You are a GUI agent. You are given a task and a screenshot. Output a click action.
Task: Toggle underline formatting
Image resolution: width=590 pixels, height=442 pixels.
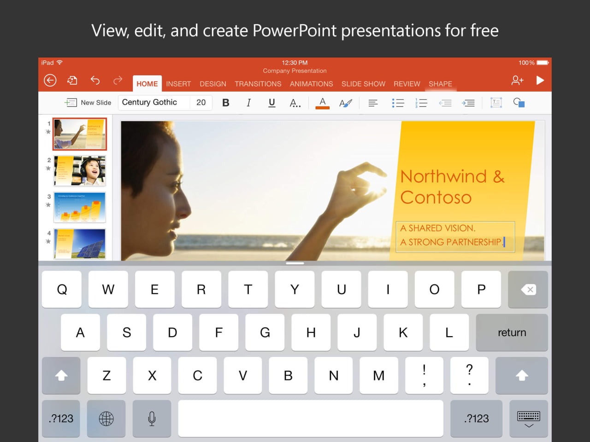271,103
